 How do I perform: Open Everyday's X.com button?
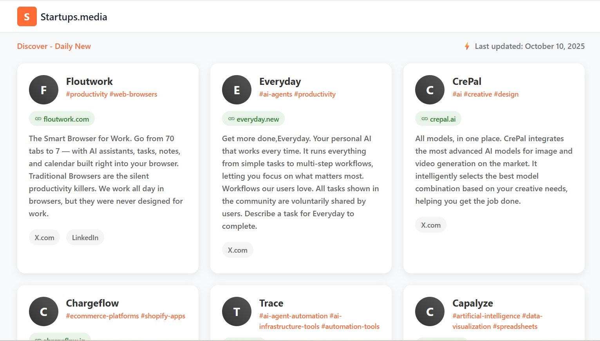(238, 250)
